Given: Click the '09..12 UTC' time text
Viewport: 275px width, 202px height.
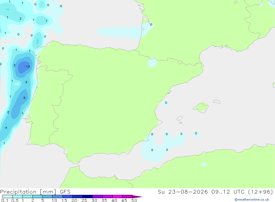Looking at the screenshot, I should point(228,192).
